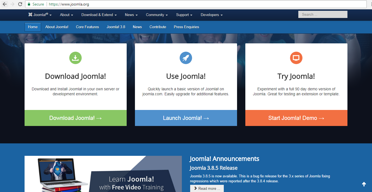Click the Use Joomla! card heading
372x192 pixels.
click(186, 76)
